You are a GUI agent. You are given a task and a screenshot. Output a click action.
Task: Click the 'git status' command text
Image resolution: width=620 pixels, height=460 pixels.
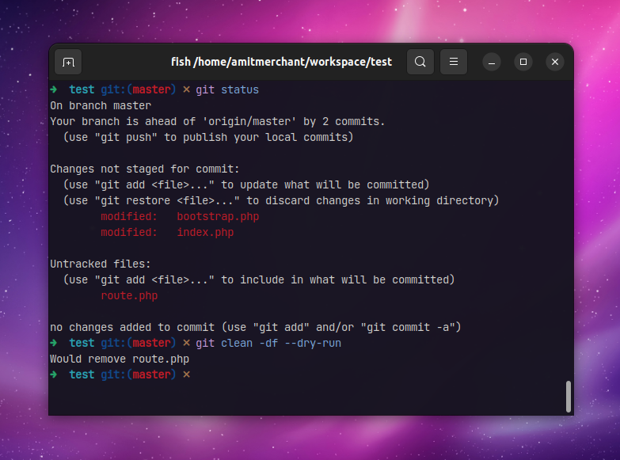coord(227,89)
